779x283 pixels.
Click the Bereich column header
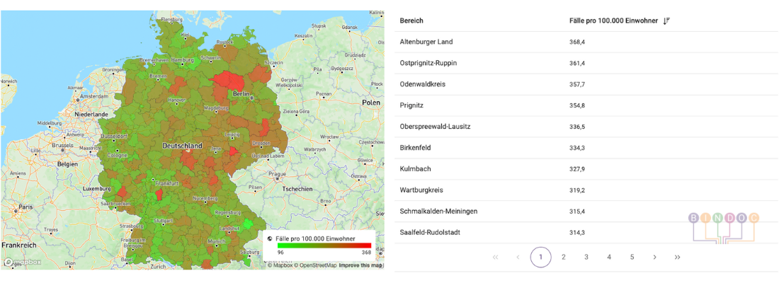coord(411,21)
